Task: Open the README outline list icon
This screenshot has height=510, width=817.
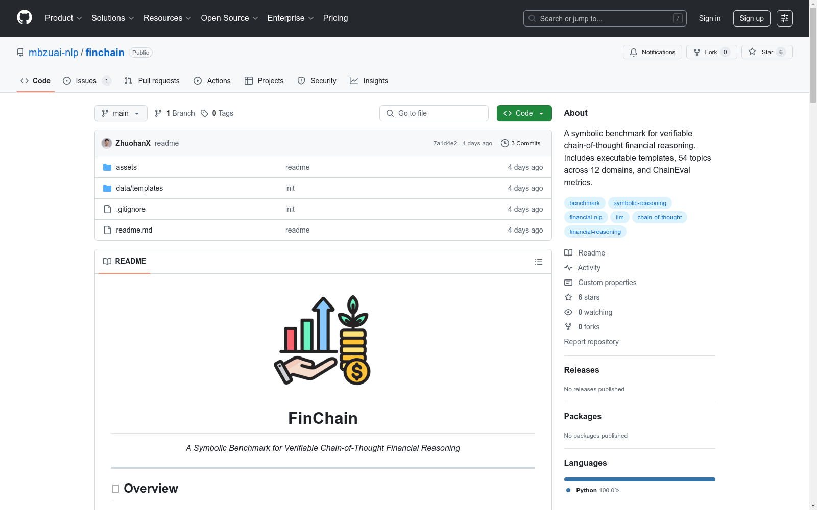Action: coord(539,262)
